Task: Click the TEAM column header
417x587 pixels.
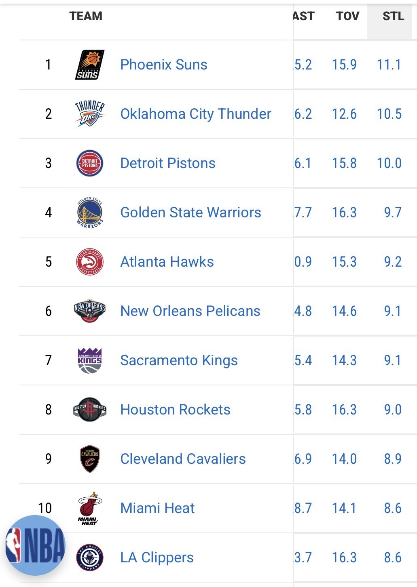Action: pos(86,16)
